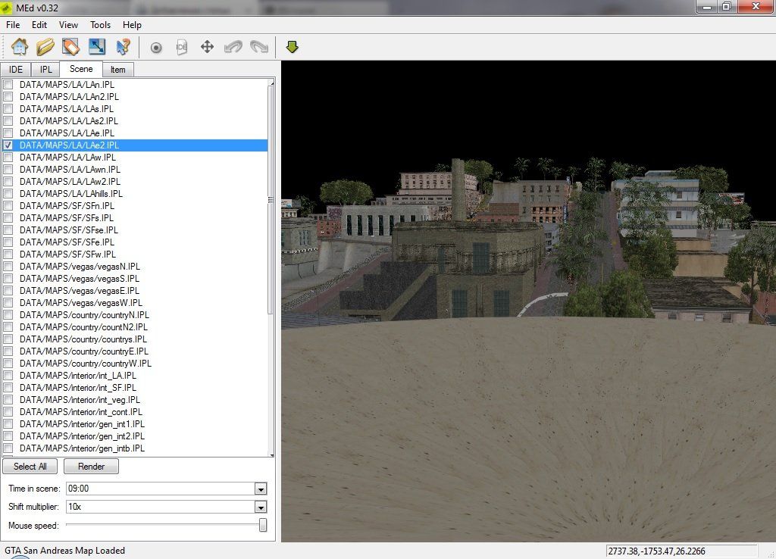This screenshot has width=776, height=559.
Task: Enable the SFe.IPL checkbox
Action: pyautogui.click(x=8, y=242)
